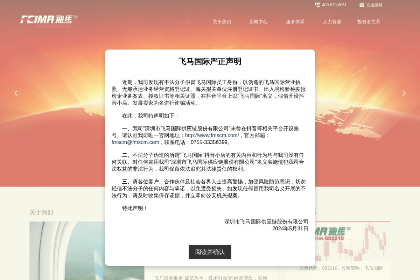
Task: Go to 投资者关系 navigation item
Action: click(369, 22)
